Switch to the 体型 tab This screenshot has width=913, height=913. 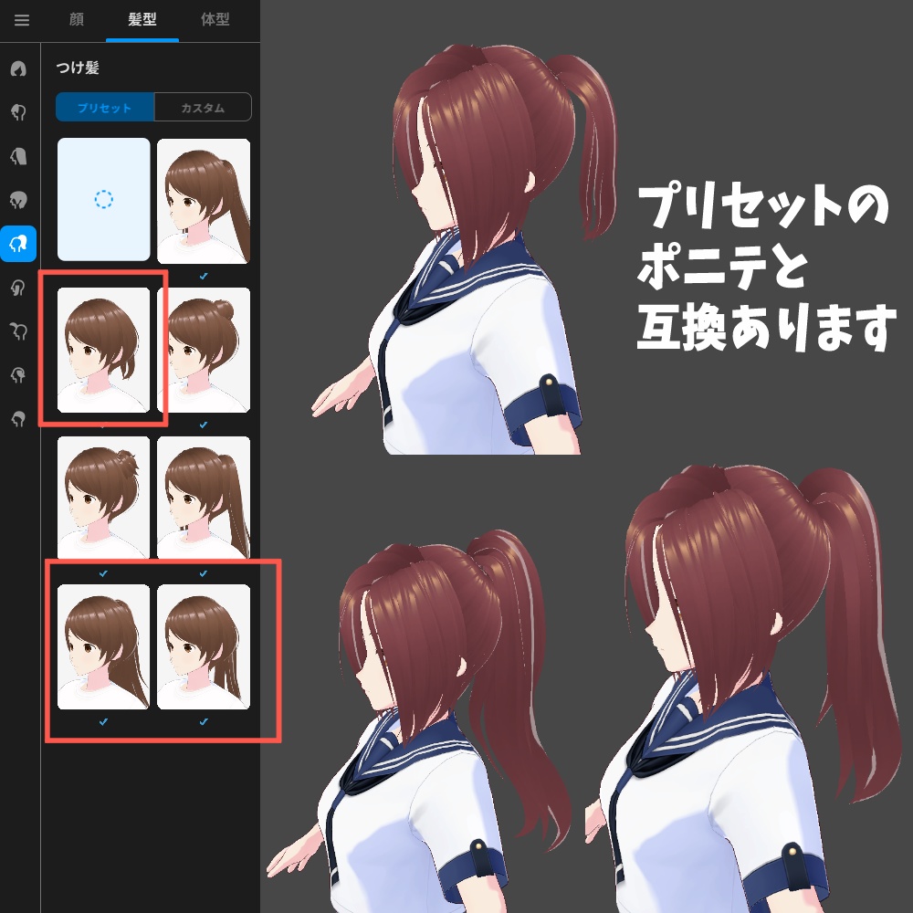coord(215,20)
